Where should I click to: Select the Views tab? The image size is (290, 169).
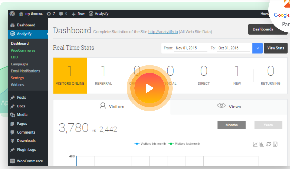coord(229,106)
